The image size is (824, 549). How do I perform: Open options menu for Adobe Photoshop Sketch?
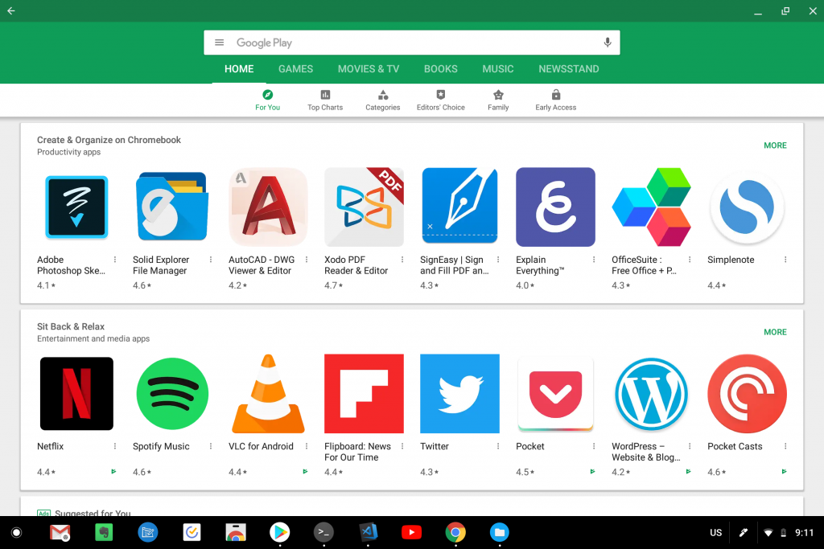(114, 260)
